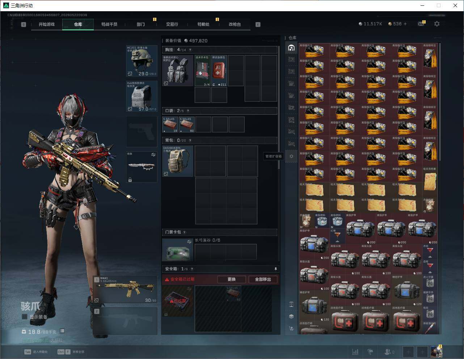Switch to the 开始游戏 tab
The width and height of the screenshot is (464, 359).
pos(47,24)
